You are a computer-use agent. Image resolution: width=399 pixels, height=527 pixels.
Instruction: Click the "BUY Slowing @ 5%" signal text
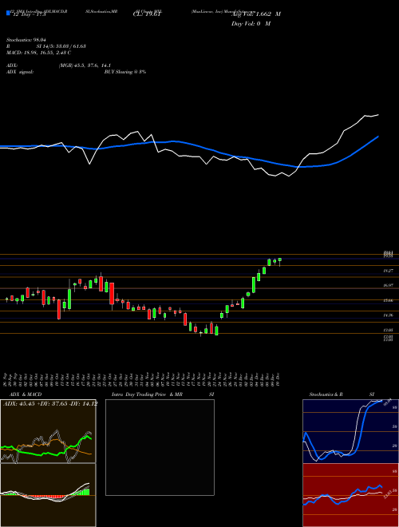(125, 72)
